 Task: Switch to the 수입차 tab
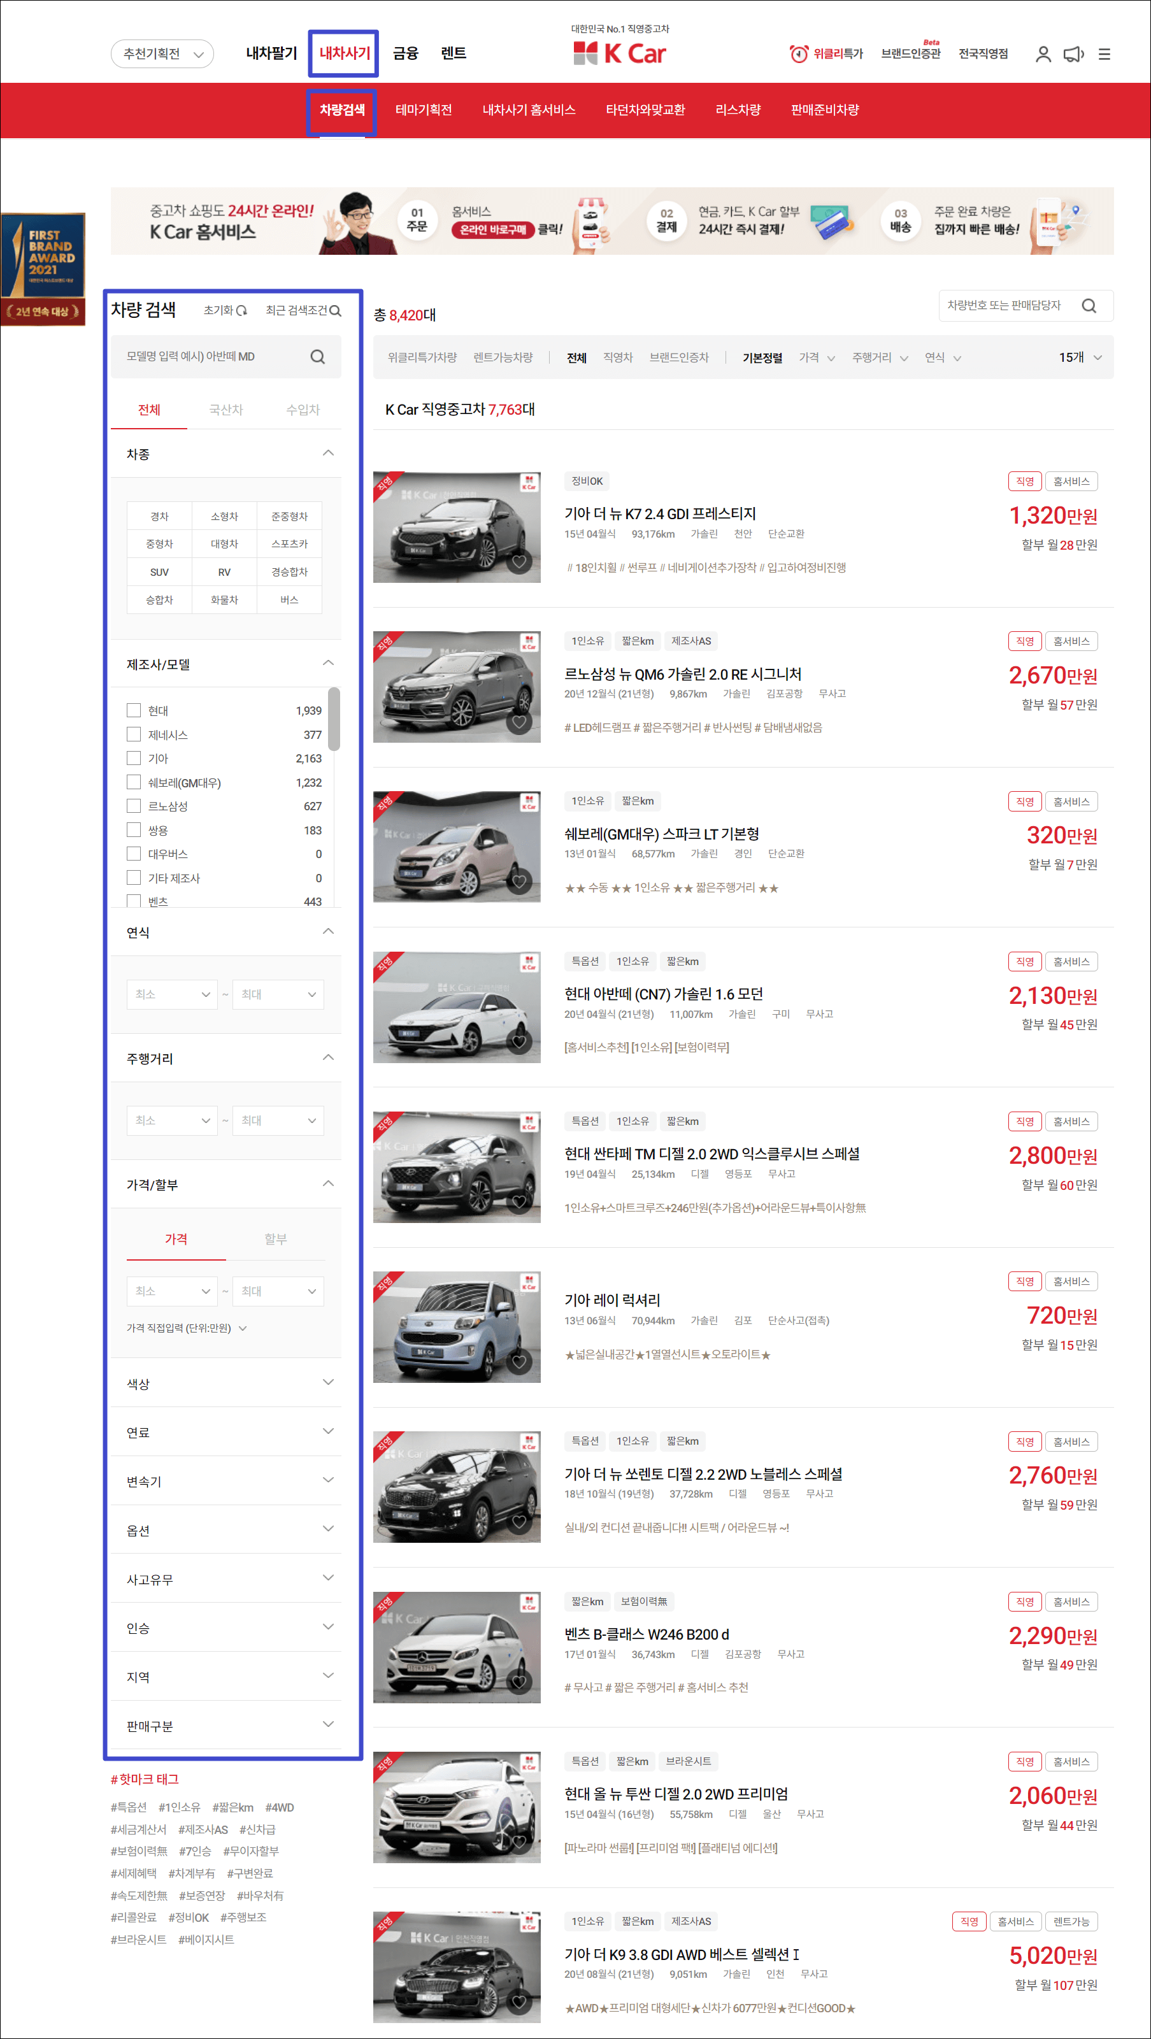[303, 409]
